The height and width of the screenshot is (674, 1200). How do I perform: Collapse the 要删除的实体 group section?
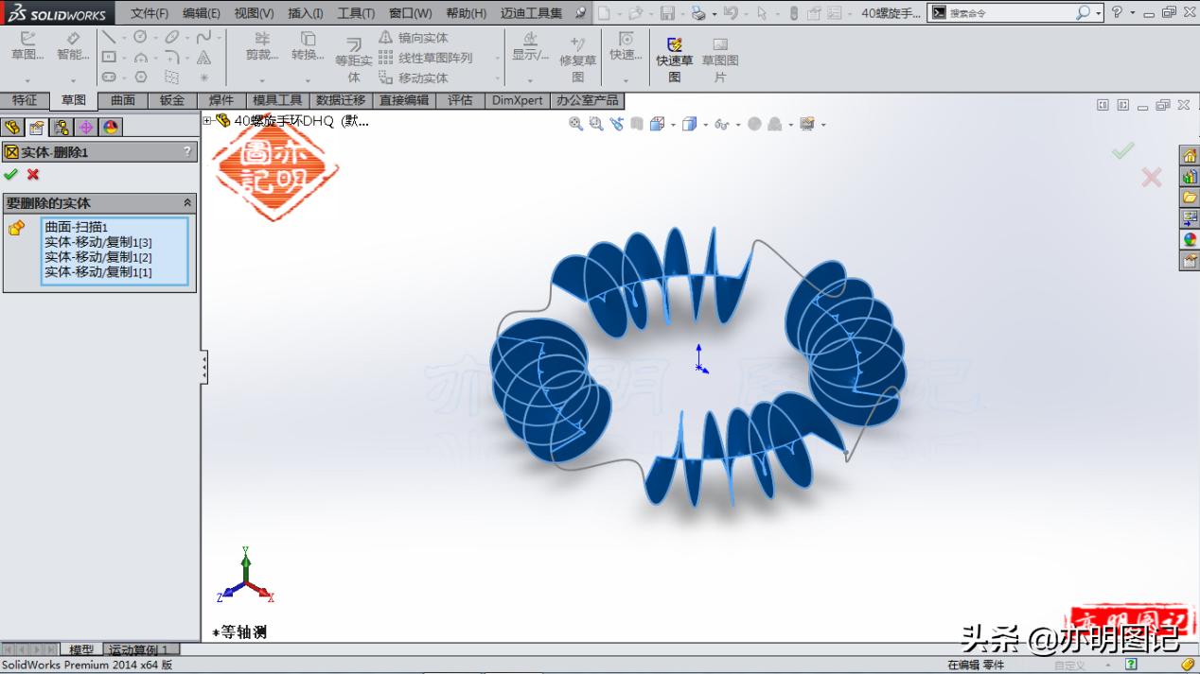tap(186, 202)
